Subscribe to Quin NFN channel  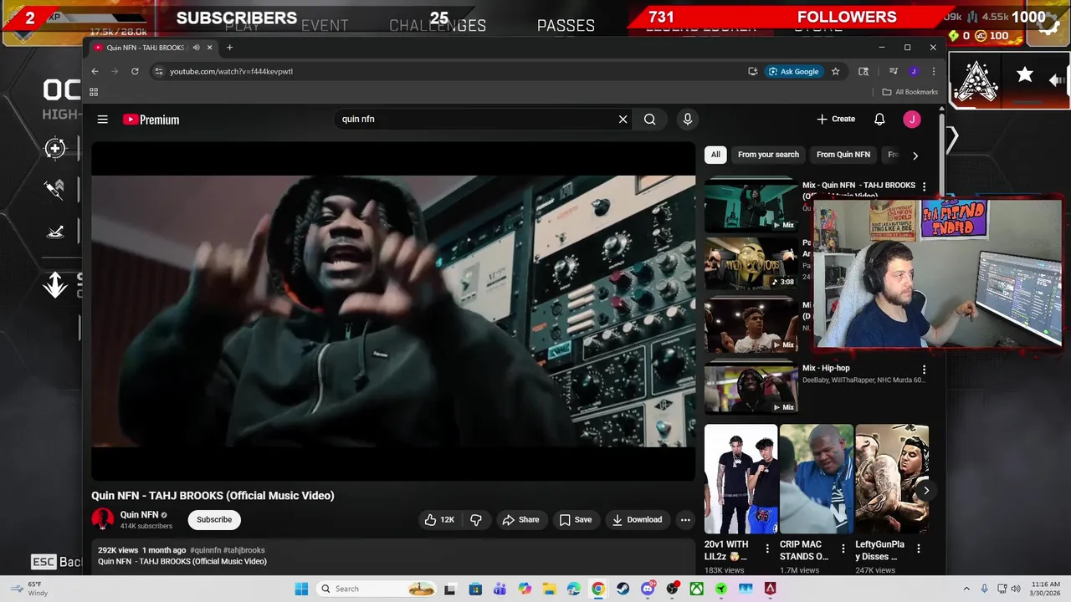tap(214, 520)
